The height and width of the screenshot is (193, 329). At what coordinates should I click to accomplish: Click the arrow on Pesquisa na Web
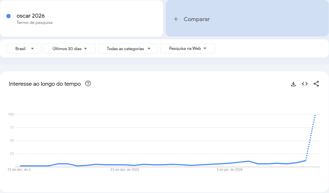[205, 49]
